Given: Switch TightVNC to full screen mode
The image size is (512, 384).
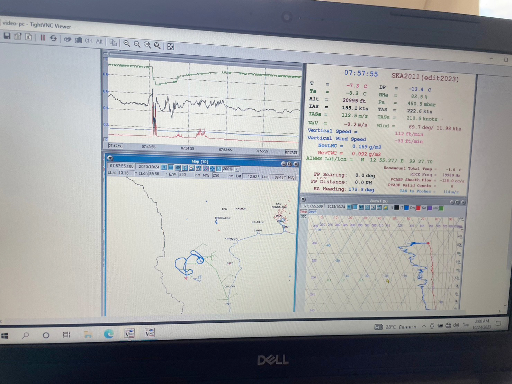Looking at the screenshot, I should [171, 46].
